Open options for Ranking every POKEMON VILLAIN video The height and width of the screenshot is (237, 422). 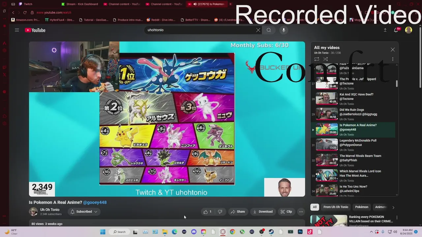click(x=397, y=218)
